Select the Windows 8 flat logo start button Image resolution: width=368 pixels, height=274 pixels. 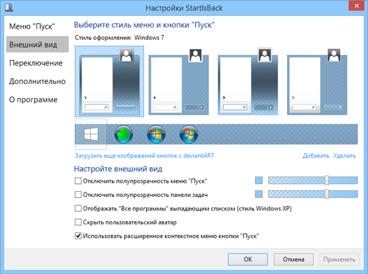(91, 134)
